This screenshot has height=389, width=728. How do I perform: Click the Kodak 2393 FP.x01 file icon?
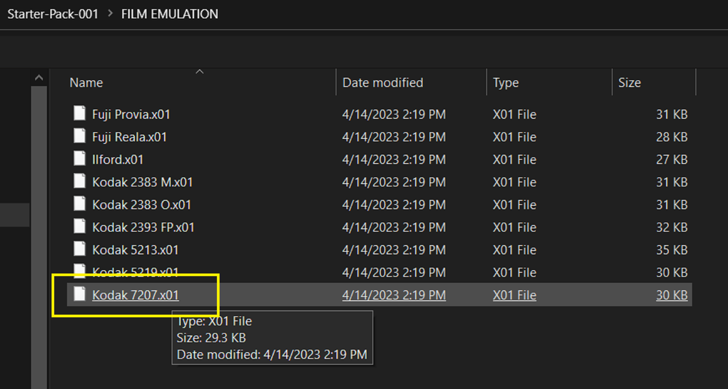[80, 227]
